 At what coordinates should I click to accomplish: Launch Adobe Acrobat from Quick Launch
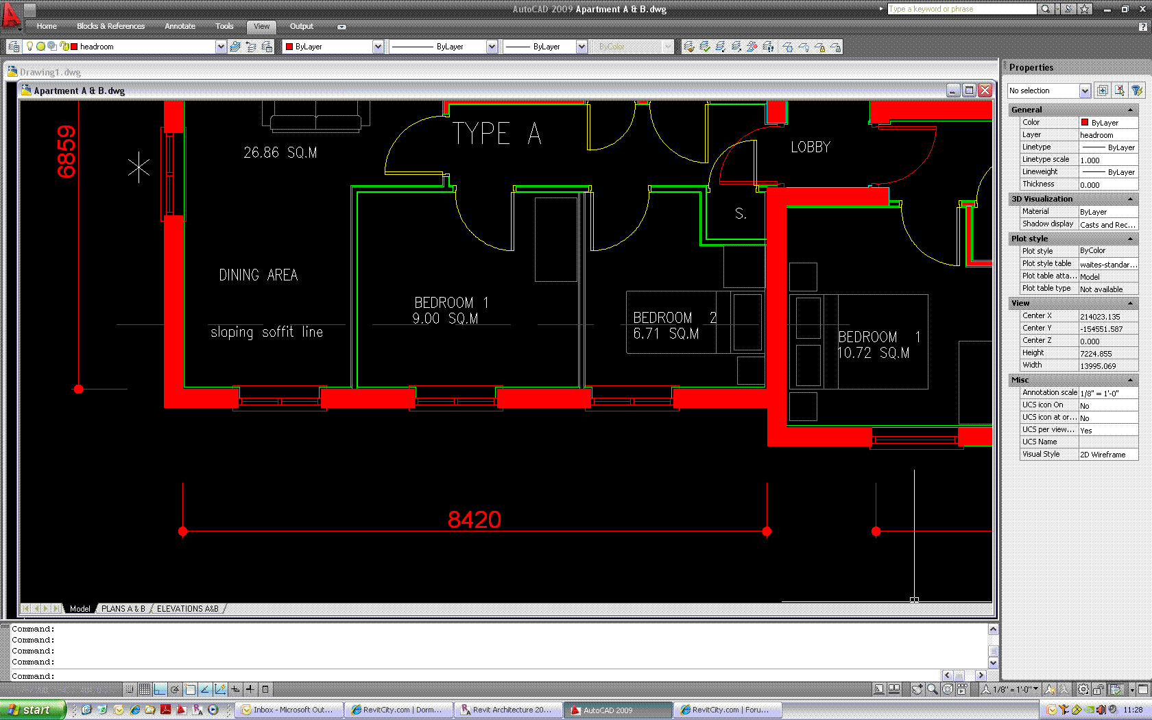click(166, 710)
